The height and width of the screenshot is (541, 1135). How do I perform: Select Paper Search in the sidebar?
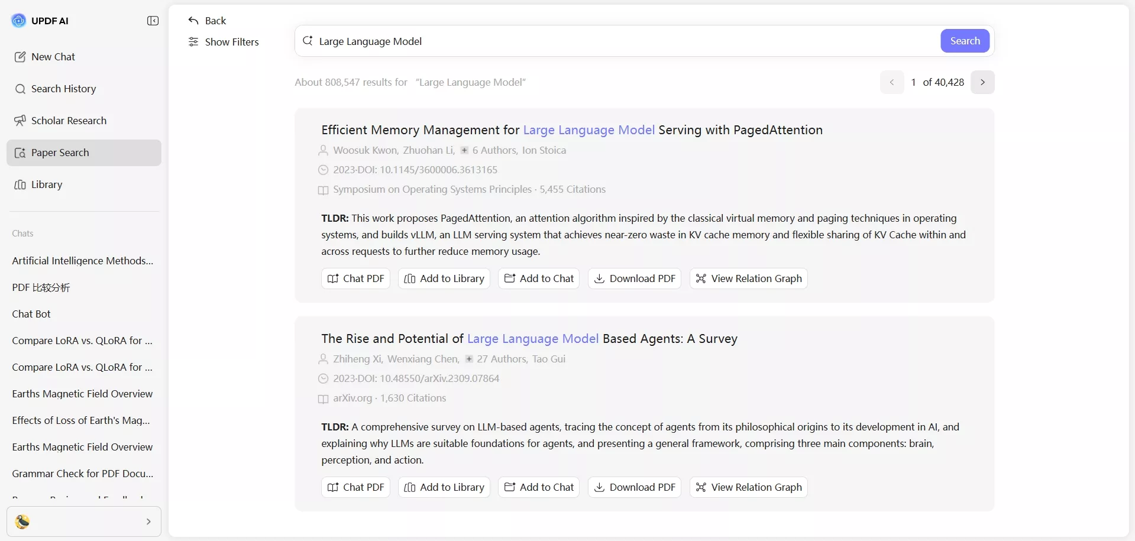pos(62,152)
